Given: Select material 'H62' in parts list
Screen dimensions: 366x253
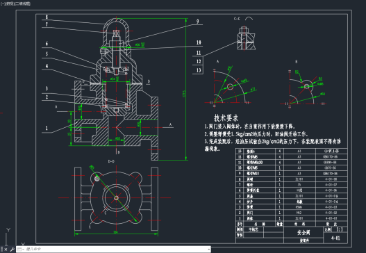Looking at the screenshot, I should coord(299,213).
